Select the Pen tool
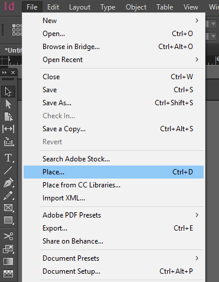This screenshot has width=219, height=282. coord(8,183)
